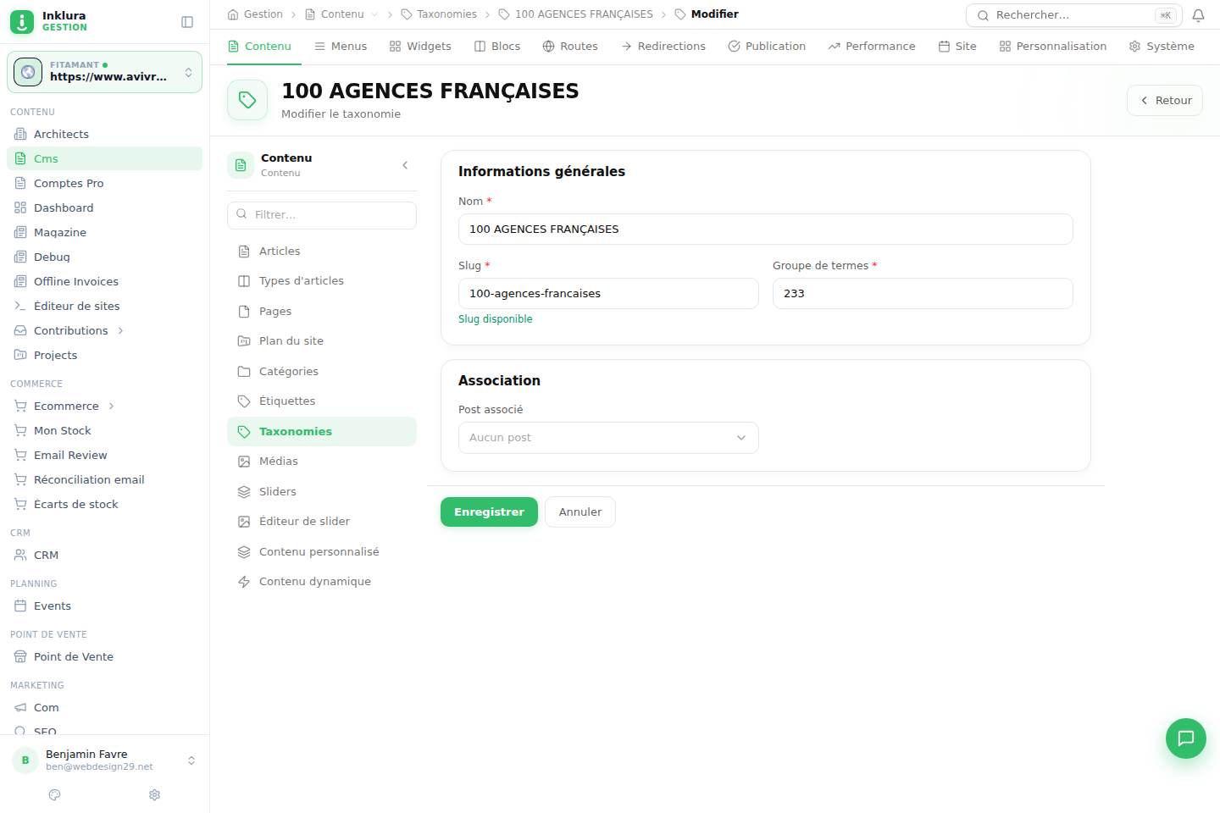Switch to the Widgets tab
1220x813 pixels.
pos(420,46)
